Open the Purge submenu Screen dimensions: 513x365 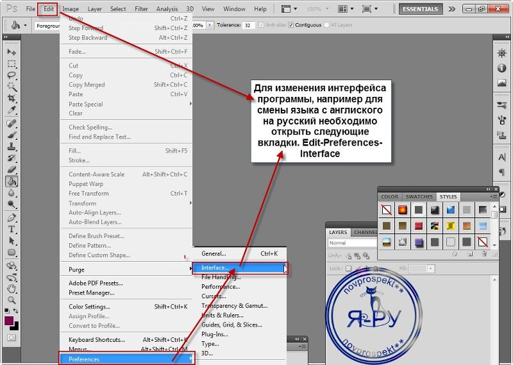click(x=126, y=269)
